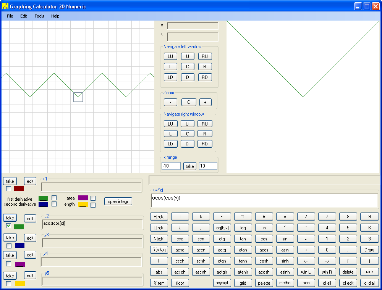This screenshot has height=290, width=382.
Task: Click the P(n;k) permutations key
Action: [159, 216]
